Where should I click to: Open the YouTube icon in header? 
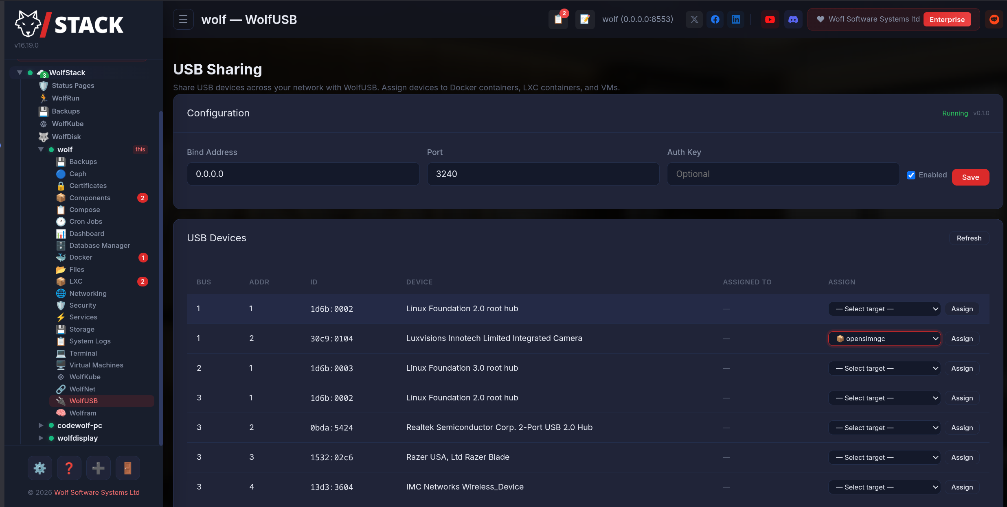point(770,20)
